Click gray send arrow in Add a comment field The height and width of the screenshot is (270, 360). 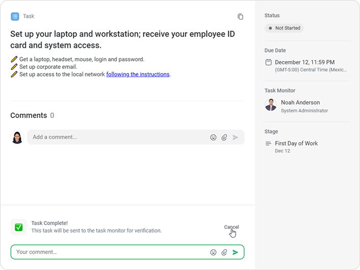235,137
